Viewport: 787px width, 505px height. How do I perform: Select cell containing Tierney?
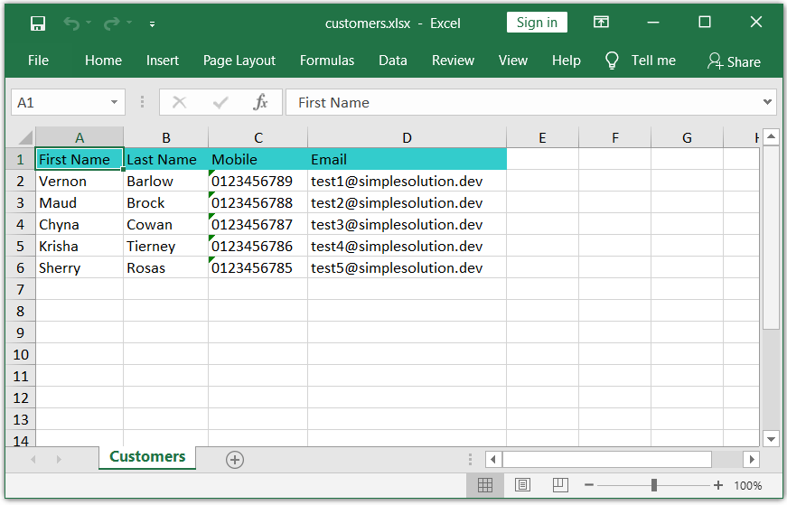coord(165,246)
